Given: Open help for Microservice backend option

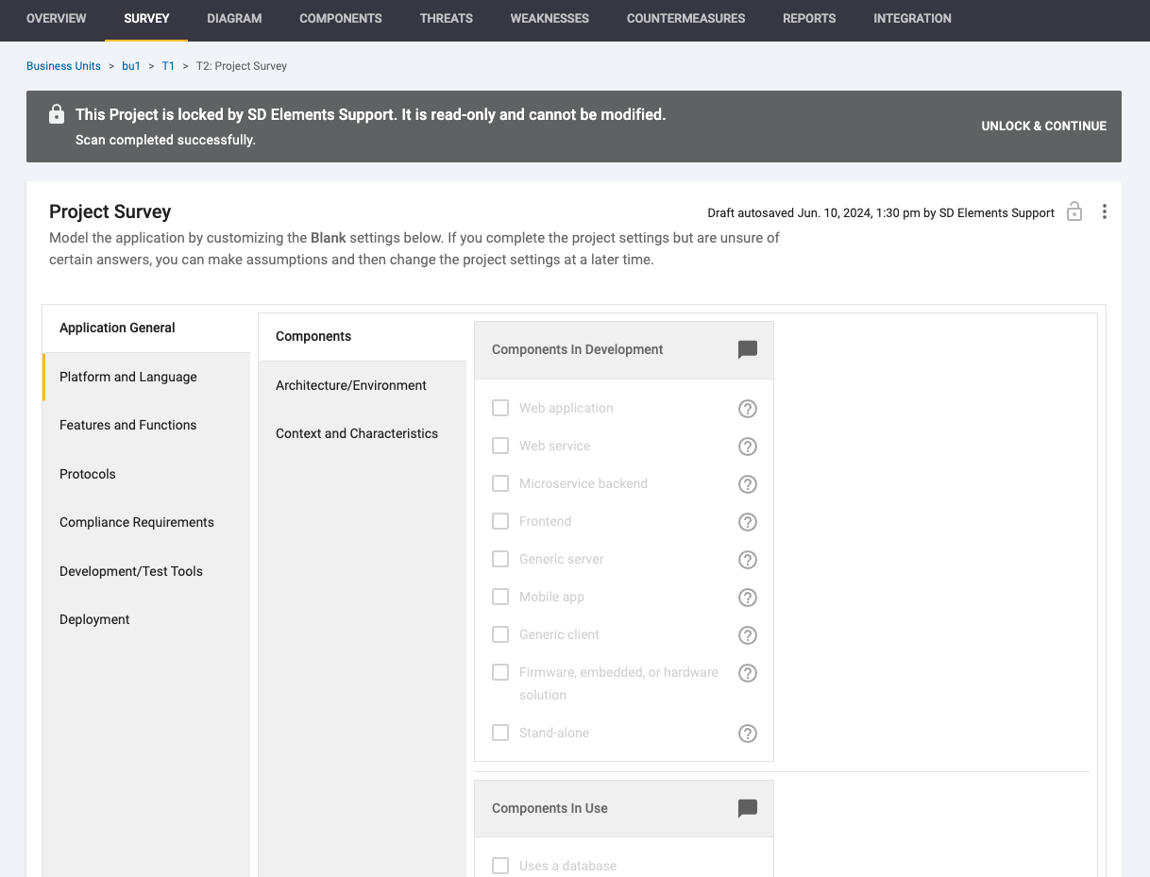Looking at the screenshot, I should tap(747, 484).
